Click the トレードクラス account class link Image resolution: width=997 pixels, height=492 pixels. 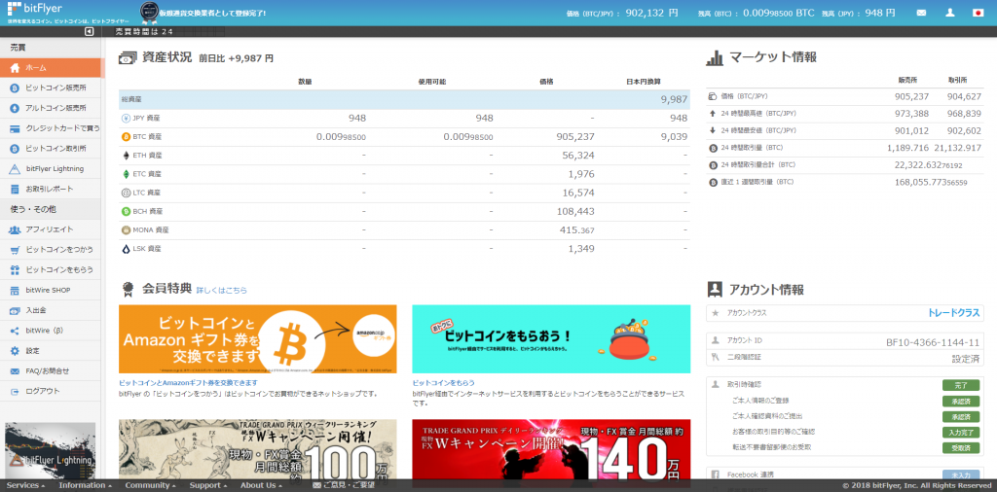pyautogui.click(x=954, y=313)
